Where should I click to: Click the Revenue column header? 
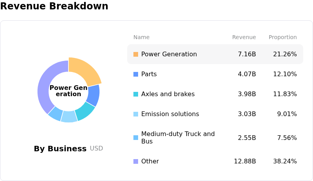point(244,38)
